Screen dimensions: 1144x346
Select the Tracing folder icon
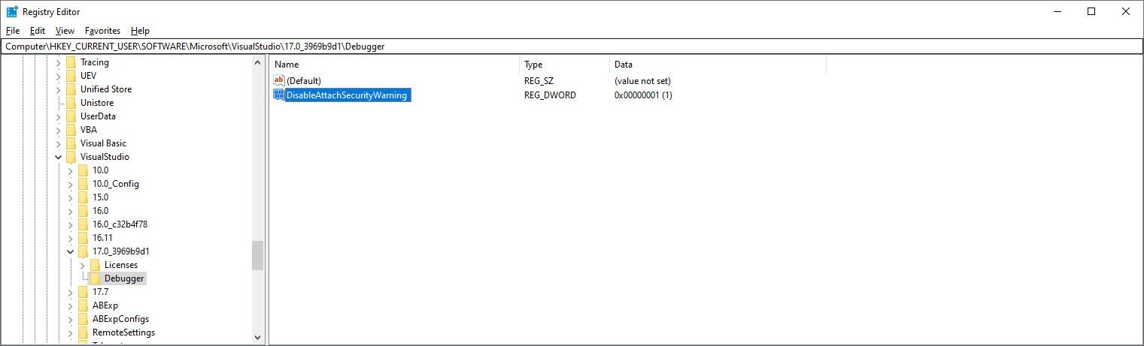click(71, 62)
